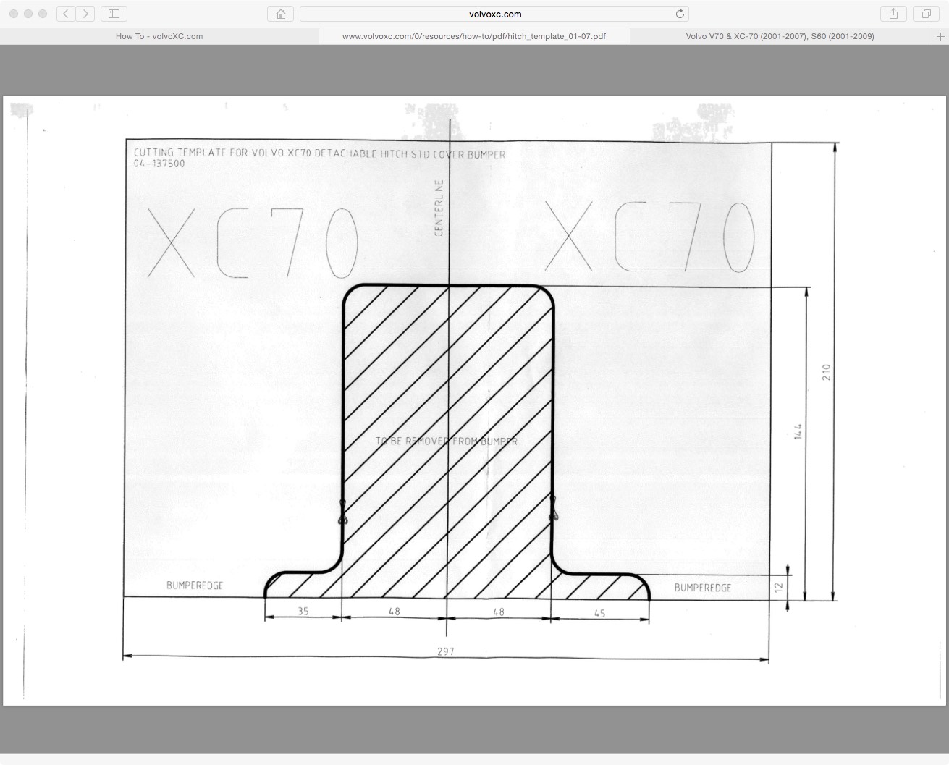Switch to the "How To - volvoXC.com" tab
This screenshot has height=765, width=949.
[158, 36]
